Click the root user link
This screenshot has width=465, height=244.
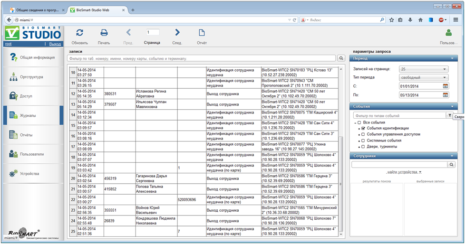[x=8, y=44]
